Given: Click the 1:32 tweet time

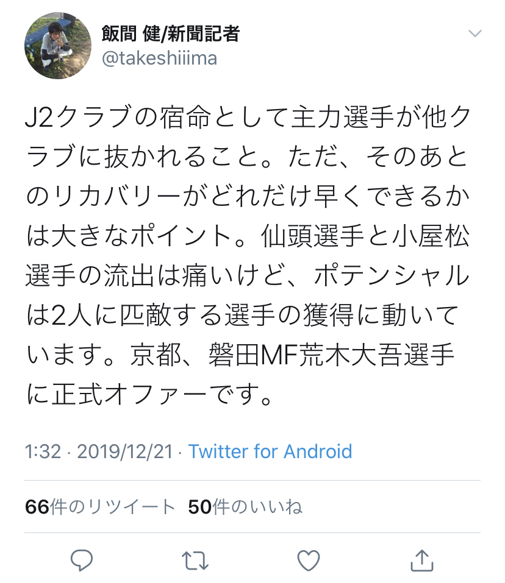Looking at the screenshot, I should (x=43, y=451).
